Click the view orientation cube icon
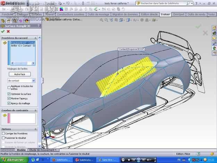 coord(121,20)
